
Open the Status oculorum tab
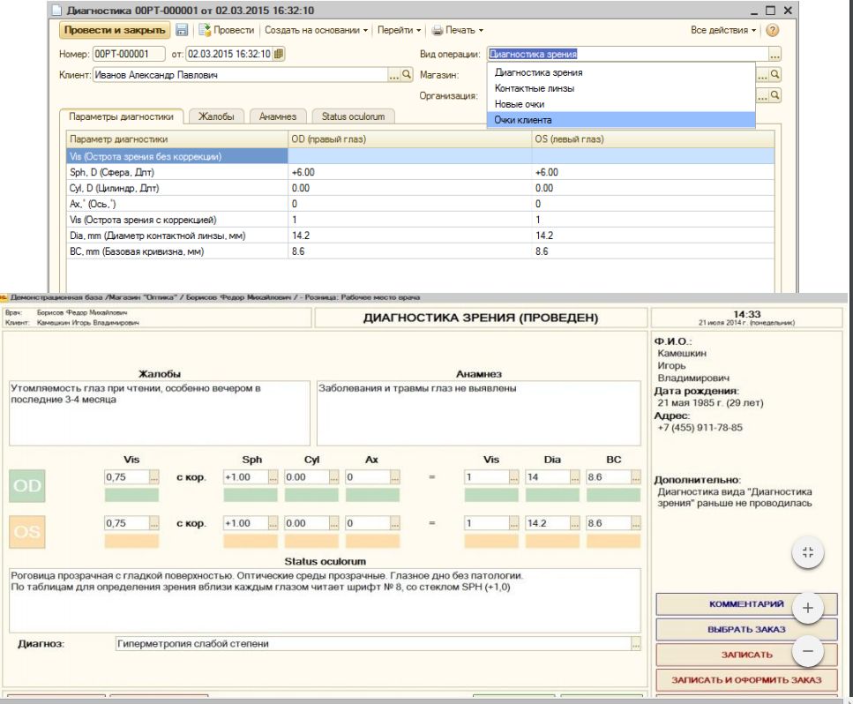click(353, 116)
